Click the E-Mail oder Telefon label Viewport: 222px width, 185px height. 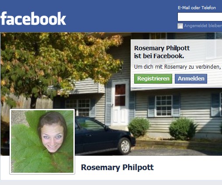(x=197, y=8)
